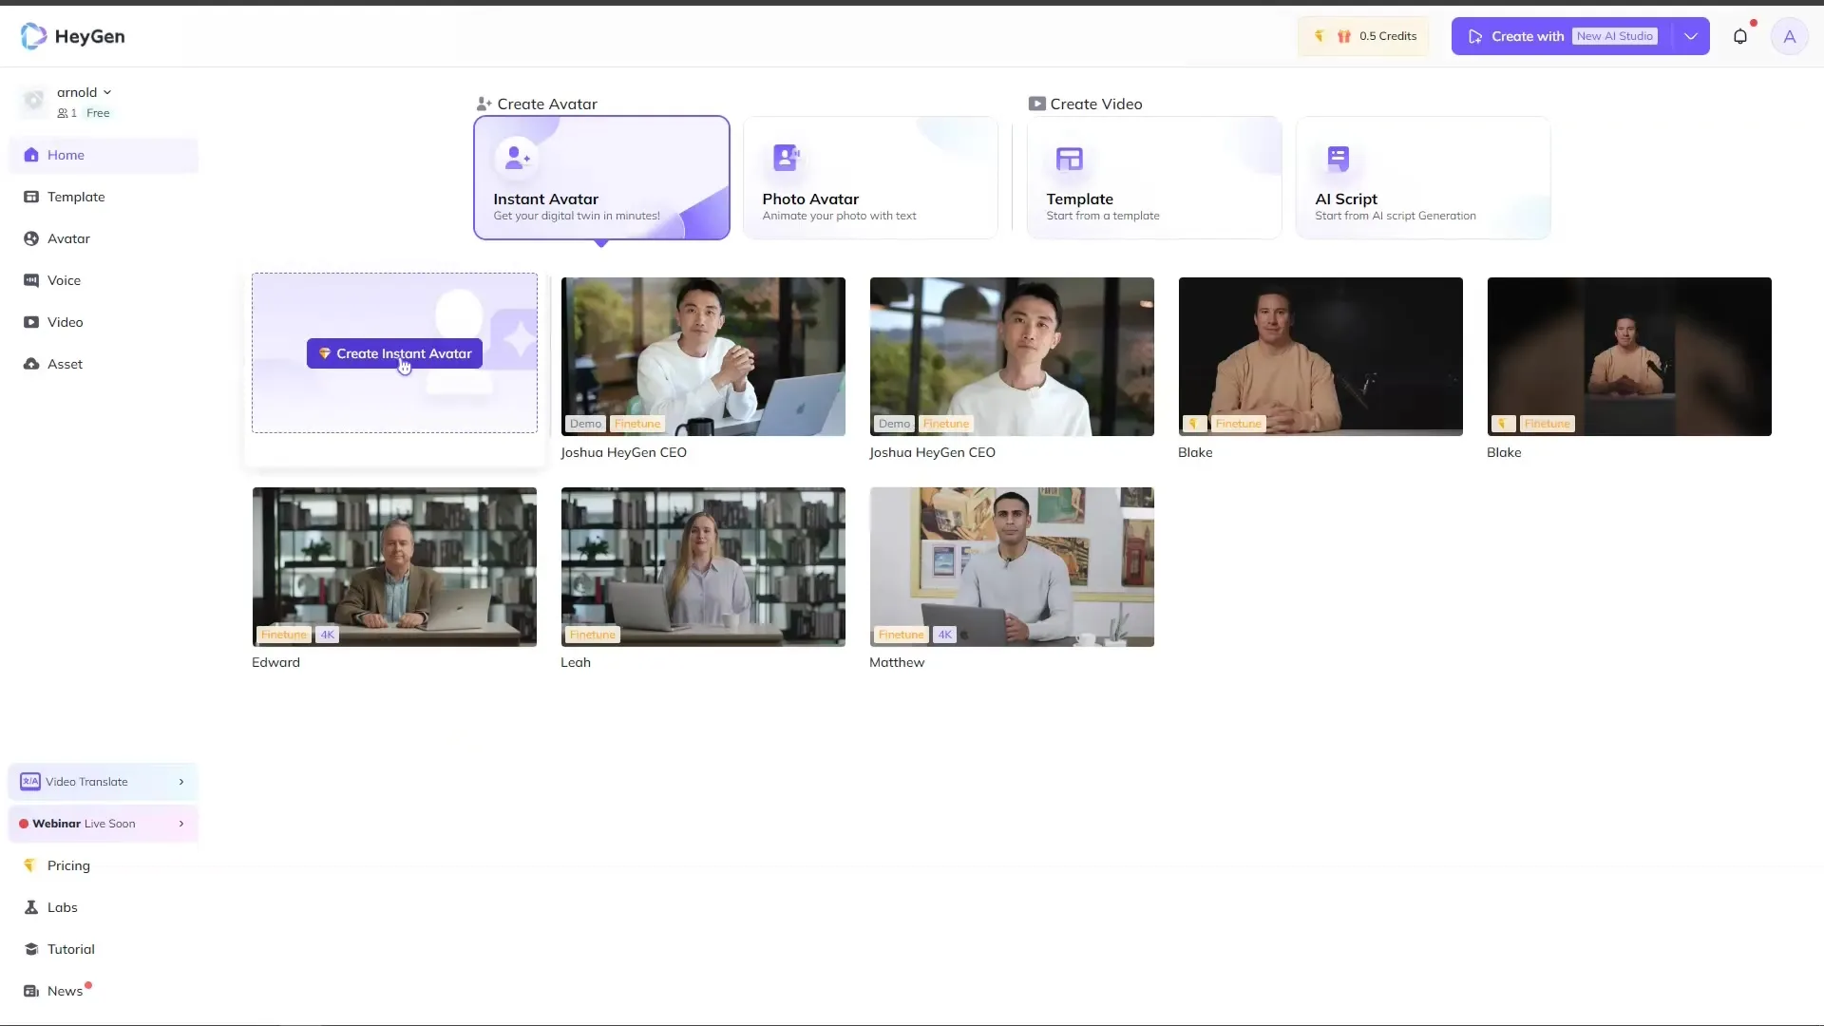
Task: Click the Instant Avatar creation icon
Action: click(514, 156)
